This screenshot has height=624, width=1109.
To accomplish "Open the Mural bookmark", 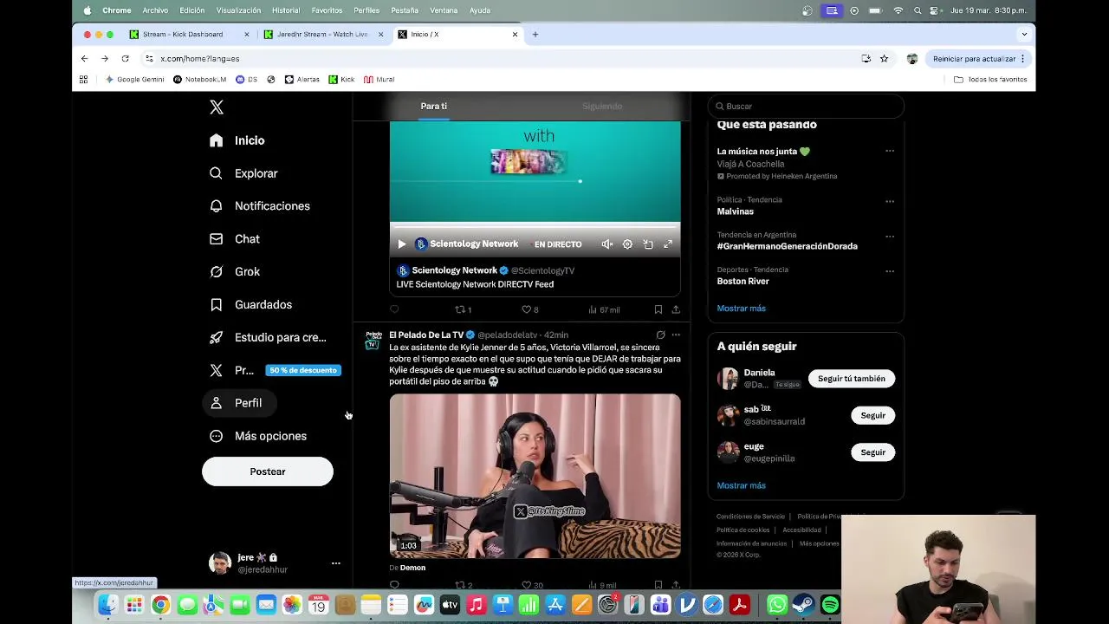I will pyautogui.click(x=379, y=80).
